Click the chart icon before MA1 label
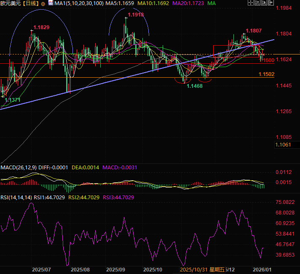The image size is (300, 274). 51,3
